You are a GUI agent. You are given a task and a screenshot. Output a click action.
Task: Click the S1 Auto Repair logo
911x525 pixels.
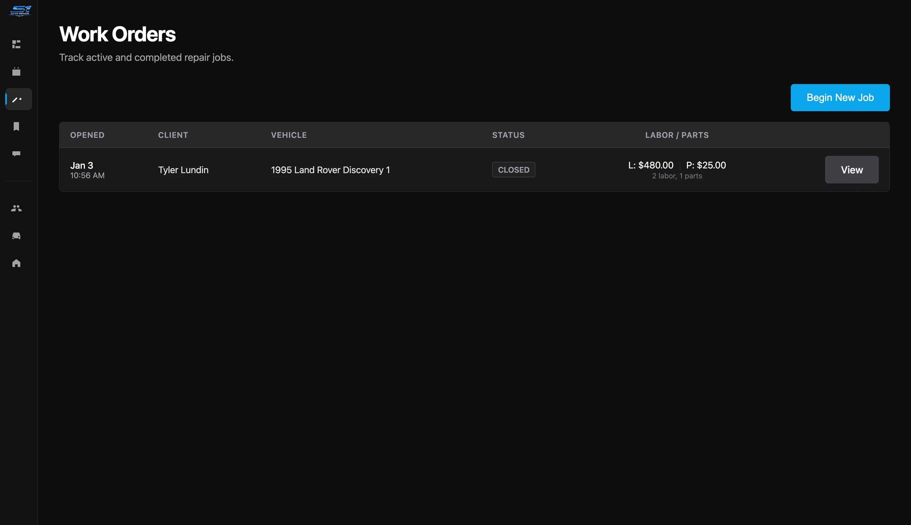pyautogui.click(x=20, y=11)
